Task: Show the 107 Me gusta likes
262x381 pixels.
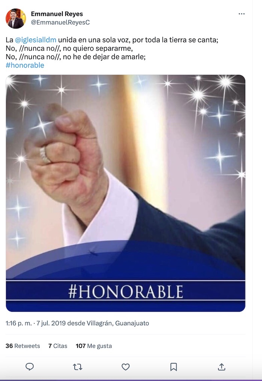Action: tap(94, 346)
